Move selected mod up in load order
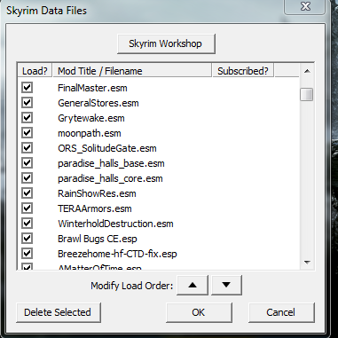The height and width of the screenshot is (338, 338). (193, 286)
